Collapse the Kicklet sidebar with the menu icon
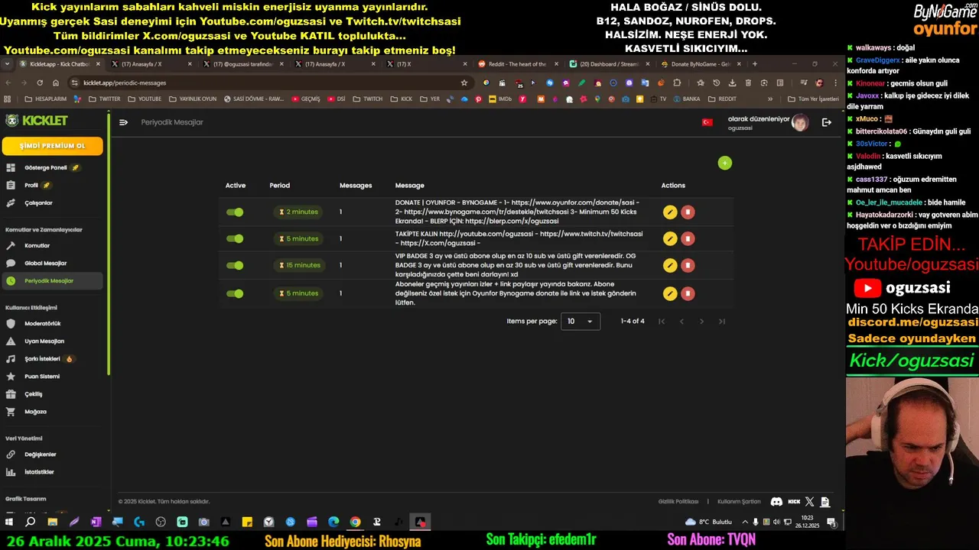979x550 pixels. click(x=123, y=122)
